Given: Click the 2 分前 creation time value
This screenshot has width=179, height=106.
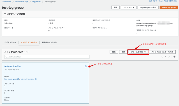Looking at the screenshot, I should click(51, 23).
